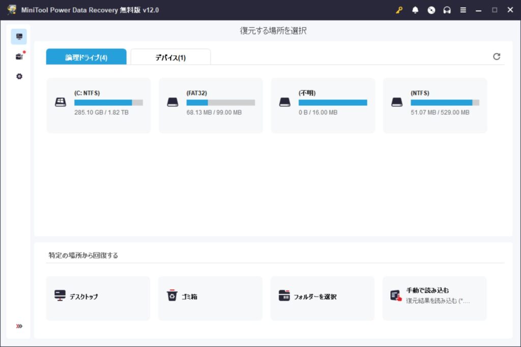
Task: Click the "(FAT32)" label
Action: coord(197,93)
